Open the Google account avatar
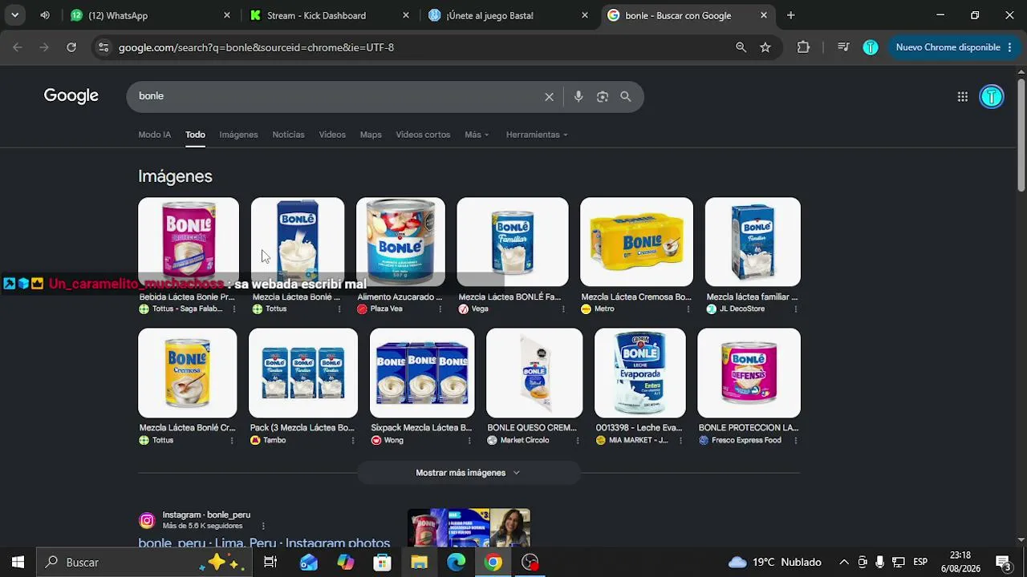Screen dimensions: 1027x577 pos(992,97)
